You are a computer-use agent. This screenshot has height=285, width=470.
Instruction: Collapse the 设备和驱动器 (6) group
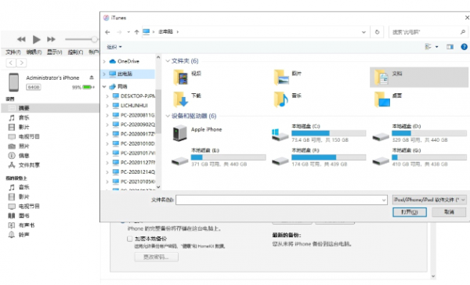[168, 116]
